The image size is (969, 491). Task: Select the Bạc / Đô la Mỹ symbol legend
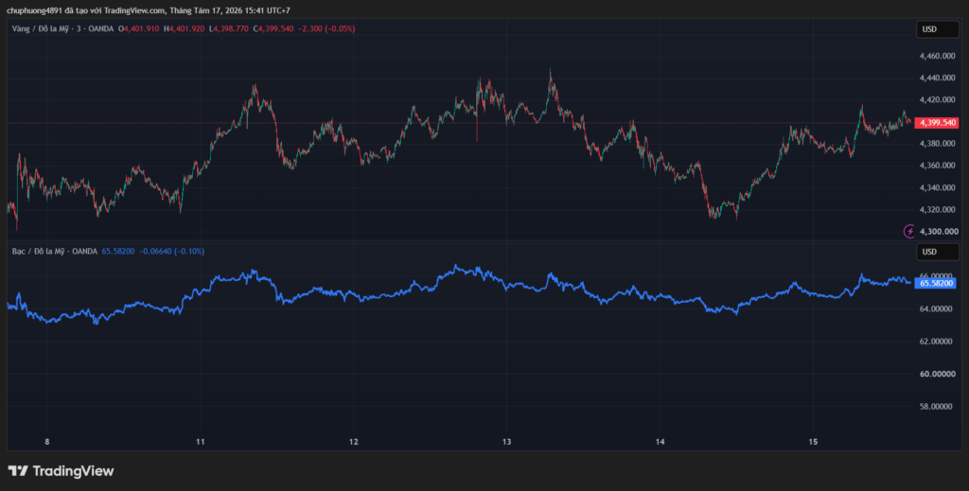point(54,252)
